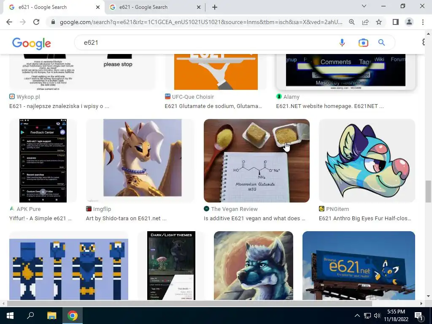This screenshot has width=432, height=324.
Task: Click the vertical page scrollbar thumb
Action: point(428,192)
